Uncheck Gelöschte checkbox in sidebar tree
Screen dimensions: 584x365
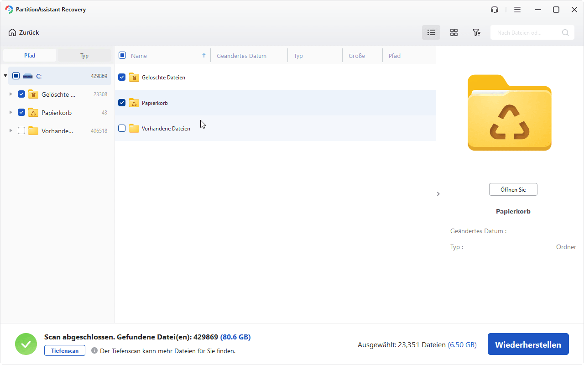tap(21, 94)
